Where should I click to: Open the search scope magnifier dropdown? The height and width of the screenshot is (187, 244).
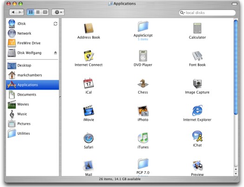click(182, 13)
